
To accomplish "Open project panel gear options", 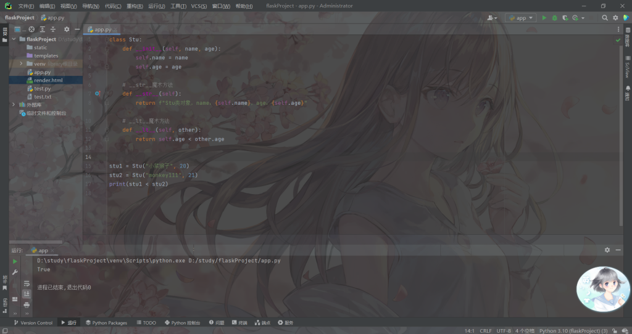I will [x=67, y=29].
